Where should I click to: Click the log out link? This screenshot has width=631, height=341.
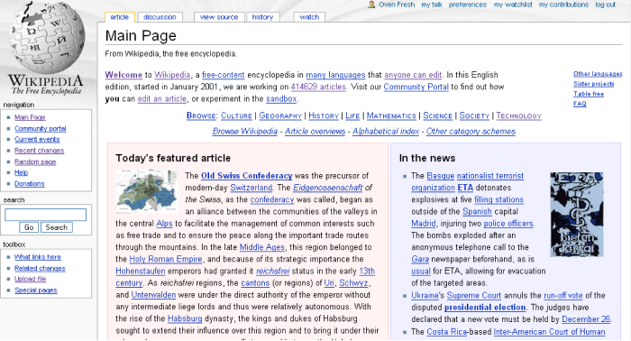[x=605, y=5]
